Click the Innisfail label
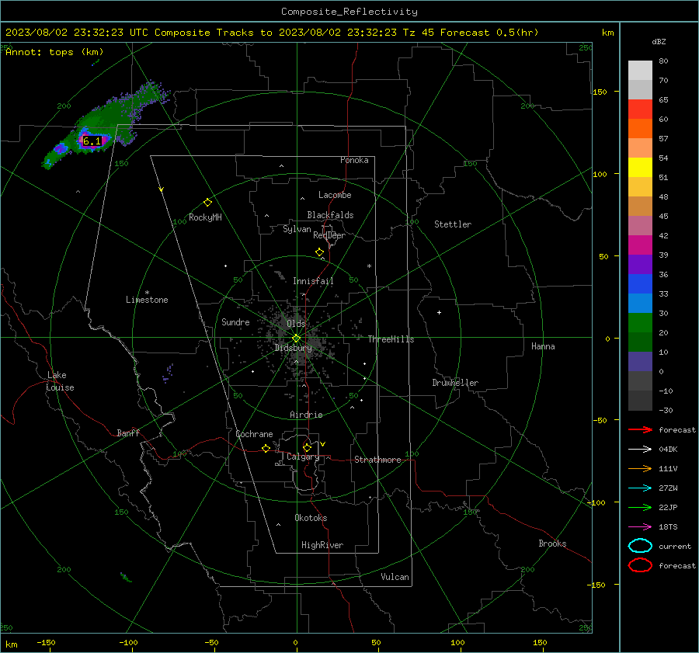This screenshot has width=699, height=653. coord(313,281)
